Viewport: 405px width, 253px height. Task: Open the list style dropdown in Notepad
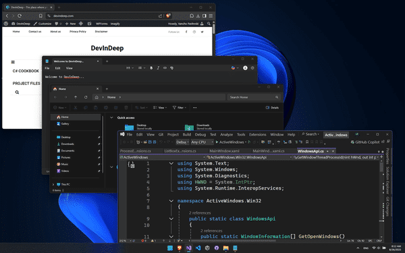pyautogui.click(x=142, y=68)
